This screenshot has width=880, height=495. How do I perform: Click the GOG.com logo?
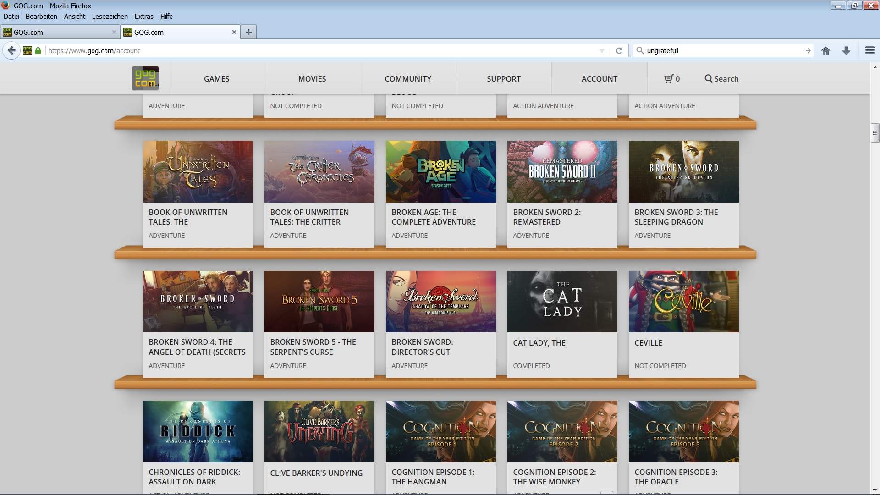pyautogui.click(x=145, y=78)
